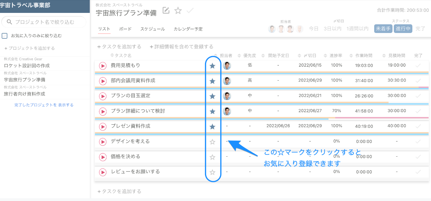
Task: Select the pencil edit icon beside the project title
Action: tap(166, 10)
